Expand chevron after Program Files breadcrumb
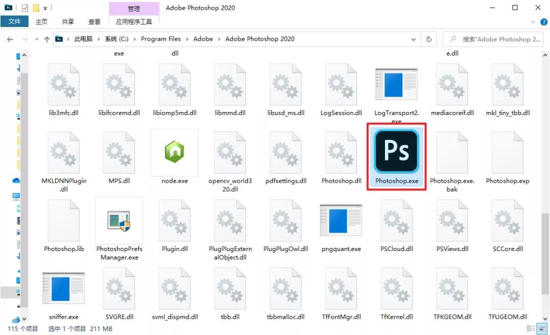550x335 pixels. tap(187, 39)
